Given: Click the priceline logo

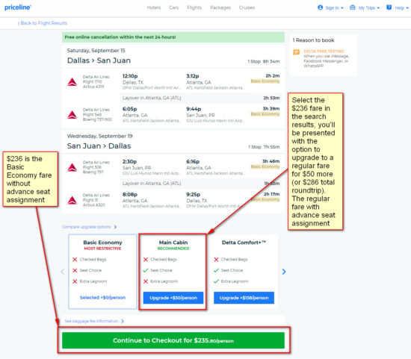Looking at the screenshot, I should [x=18, y=7].
